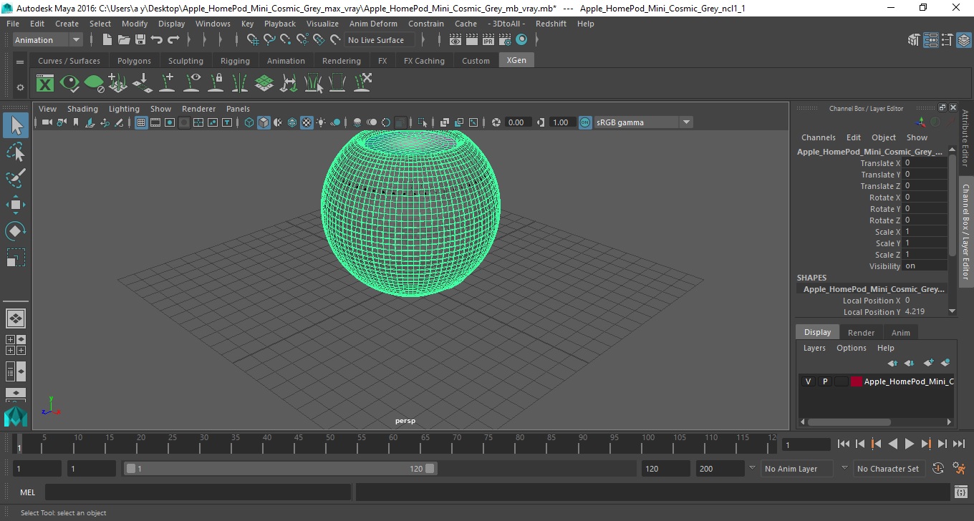Switch to the Anim layer tab

pyautogui.click(x=900, y=333)
